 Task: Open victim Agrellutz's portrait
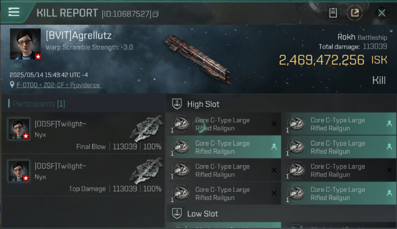(x=25, y=44)
